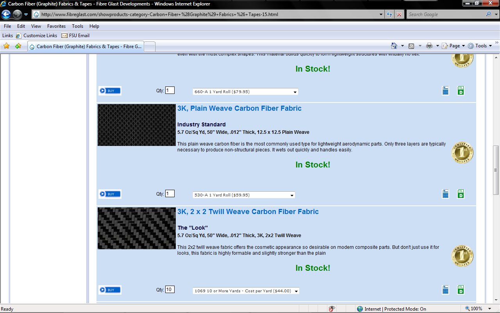This screenshot has width=500, height=313.
Task: Click Internet Explorer icon in title bar
Action: click(4, 4)
